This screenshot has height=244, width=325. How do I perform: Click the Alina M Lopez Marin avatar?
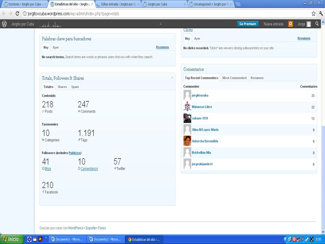click(x=187, y=130)
